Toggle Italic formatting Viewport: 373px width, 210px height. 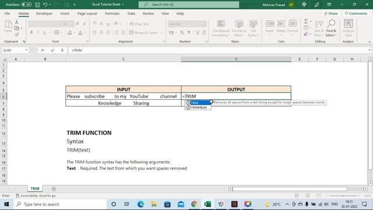point(38,33)
